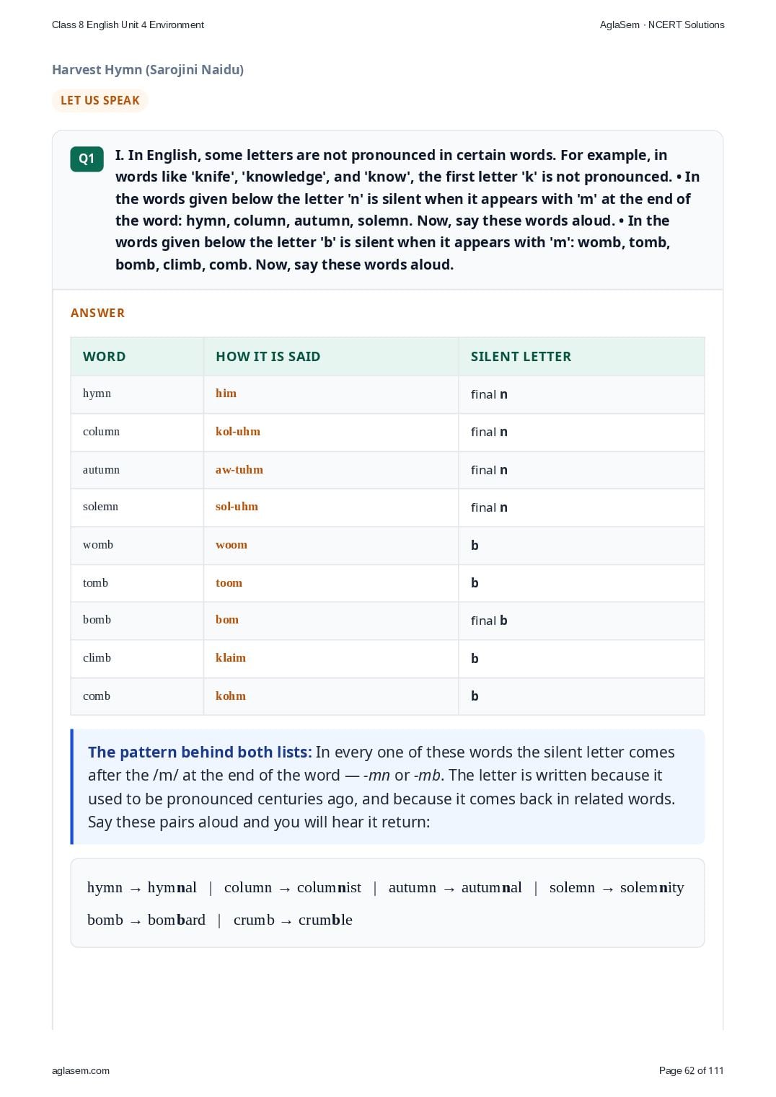Viewport: 776px width, 1097px height.
Task: Select the 'crumble' word in pairs box
Action: [x=325, y=920]
